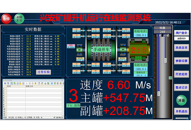The height and width of the screenshot is (130, 191).
Task: Click the 过卷实验 overwind test button
Action: click(44, 72)
